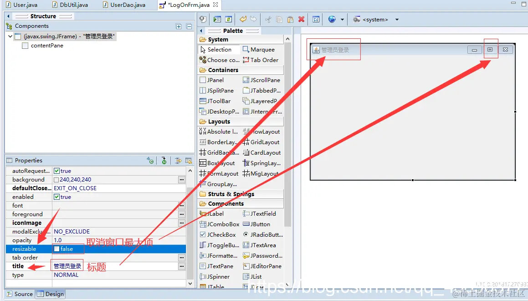Collapse the Layouts palette category
Viewport: 528px width, 301px height.
241,121
